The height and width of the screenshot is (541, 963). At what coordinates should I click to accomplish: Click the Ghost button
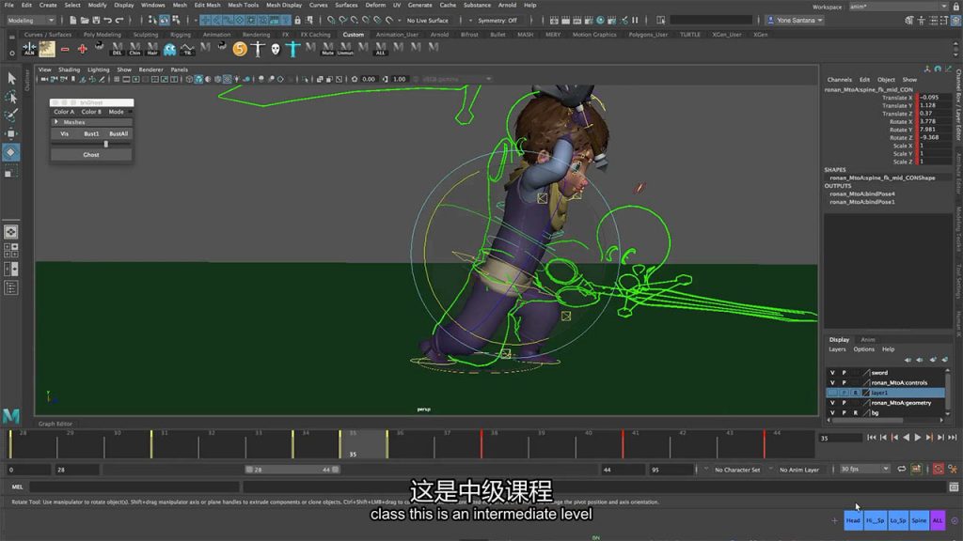tap(91, 155)
